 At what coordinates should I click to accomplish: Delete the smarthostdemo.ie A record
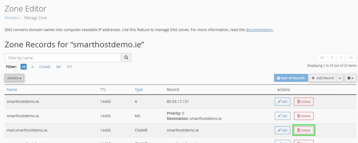[304, 101]
